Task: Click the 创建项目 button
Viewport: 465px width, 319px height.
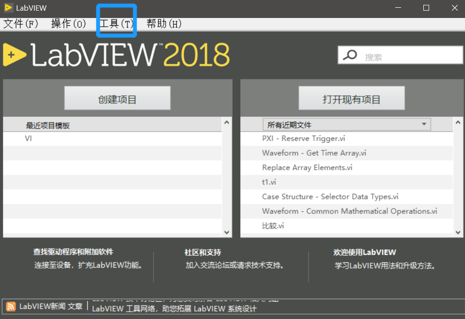Action: pyautogui.click(x=117, y=97)
